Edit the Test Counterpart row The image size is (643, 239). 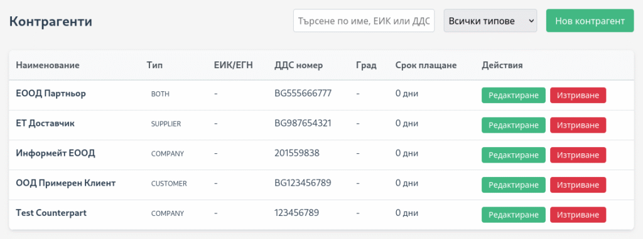coord(514,215)
